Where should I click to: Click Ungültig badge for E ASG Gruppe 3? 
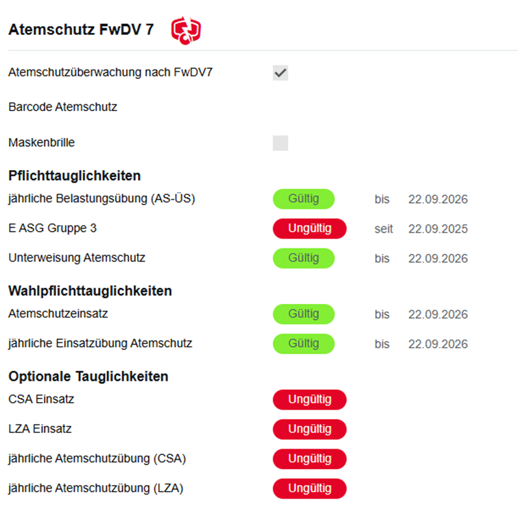(x=309, y=228)
